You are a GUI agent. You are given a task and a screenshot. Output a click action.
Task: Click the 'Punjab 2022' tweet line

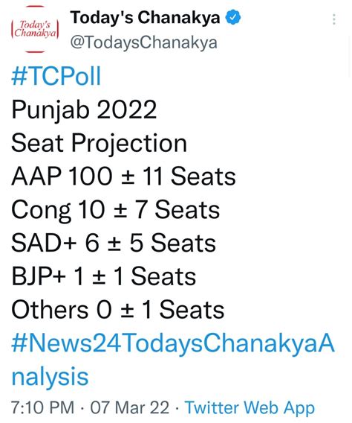(84, 111)
